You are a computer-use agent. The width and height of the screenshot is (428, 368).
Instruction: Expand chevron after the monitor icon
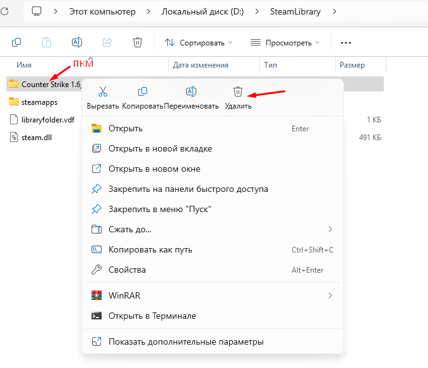coord(56,11)
